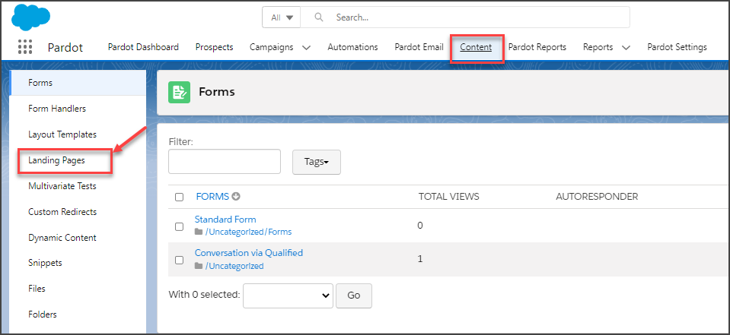The image size is (730, 335).
Task: Switch to the Automations tab
Action: (x=353, y=47)
